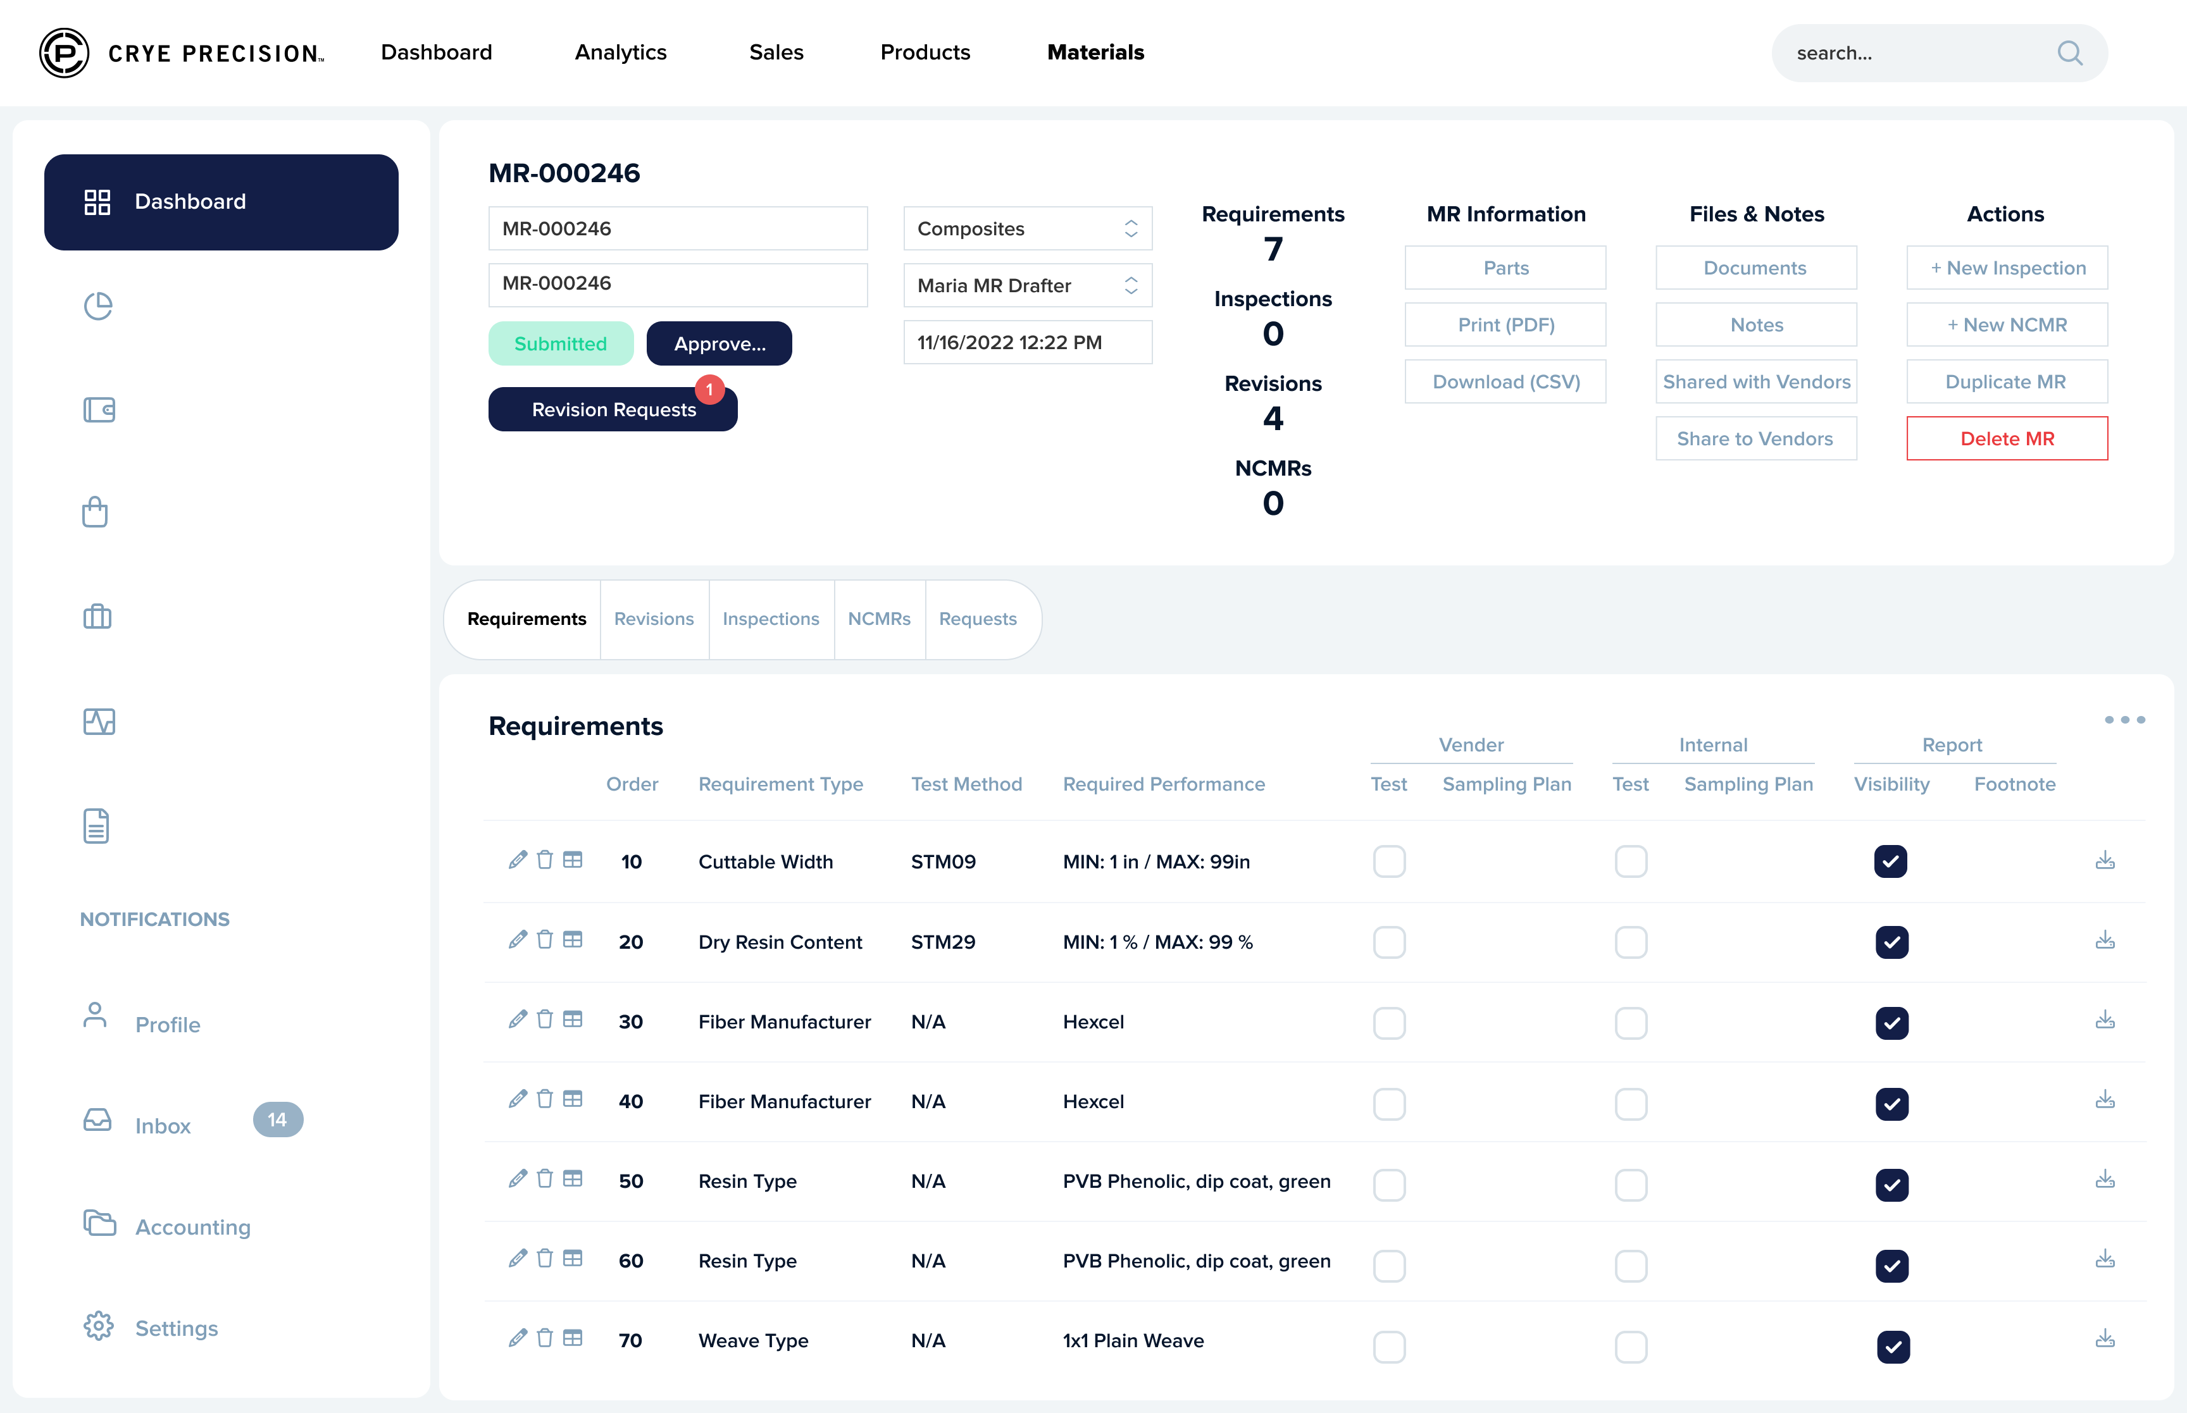
Task: Uncheck report visibility for Cuttable Width
Action: 1891,861
